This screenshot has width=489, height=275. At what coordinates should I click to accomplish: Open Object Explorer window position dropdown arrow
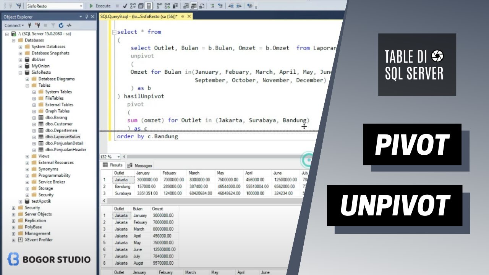[81, 17]
